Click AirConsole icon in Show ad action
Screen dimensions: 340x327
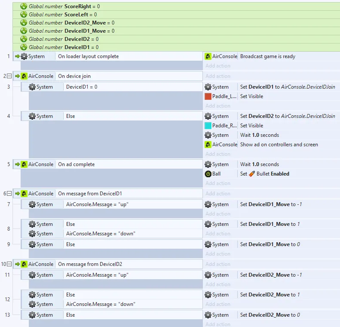pos(208,145)
